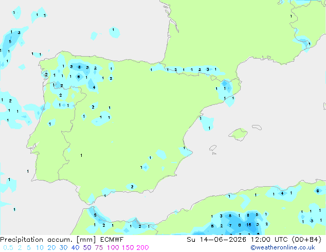Click the '(00+84)' forecast step label

(307, 240)
